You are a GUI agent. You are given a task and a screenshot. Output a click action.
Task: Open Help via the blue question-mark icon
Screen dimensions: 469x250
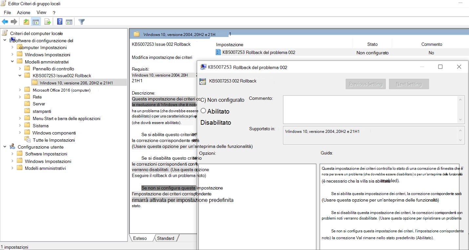click(x=60, y=22)
